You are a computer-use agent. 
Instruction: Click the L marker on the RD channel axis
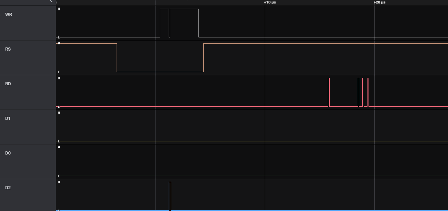click(59, 107)
